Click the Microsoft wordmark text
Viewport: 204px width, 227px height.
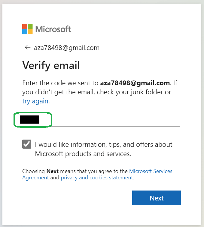[53, 29]
